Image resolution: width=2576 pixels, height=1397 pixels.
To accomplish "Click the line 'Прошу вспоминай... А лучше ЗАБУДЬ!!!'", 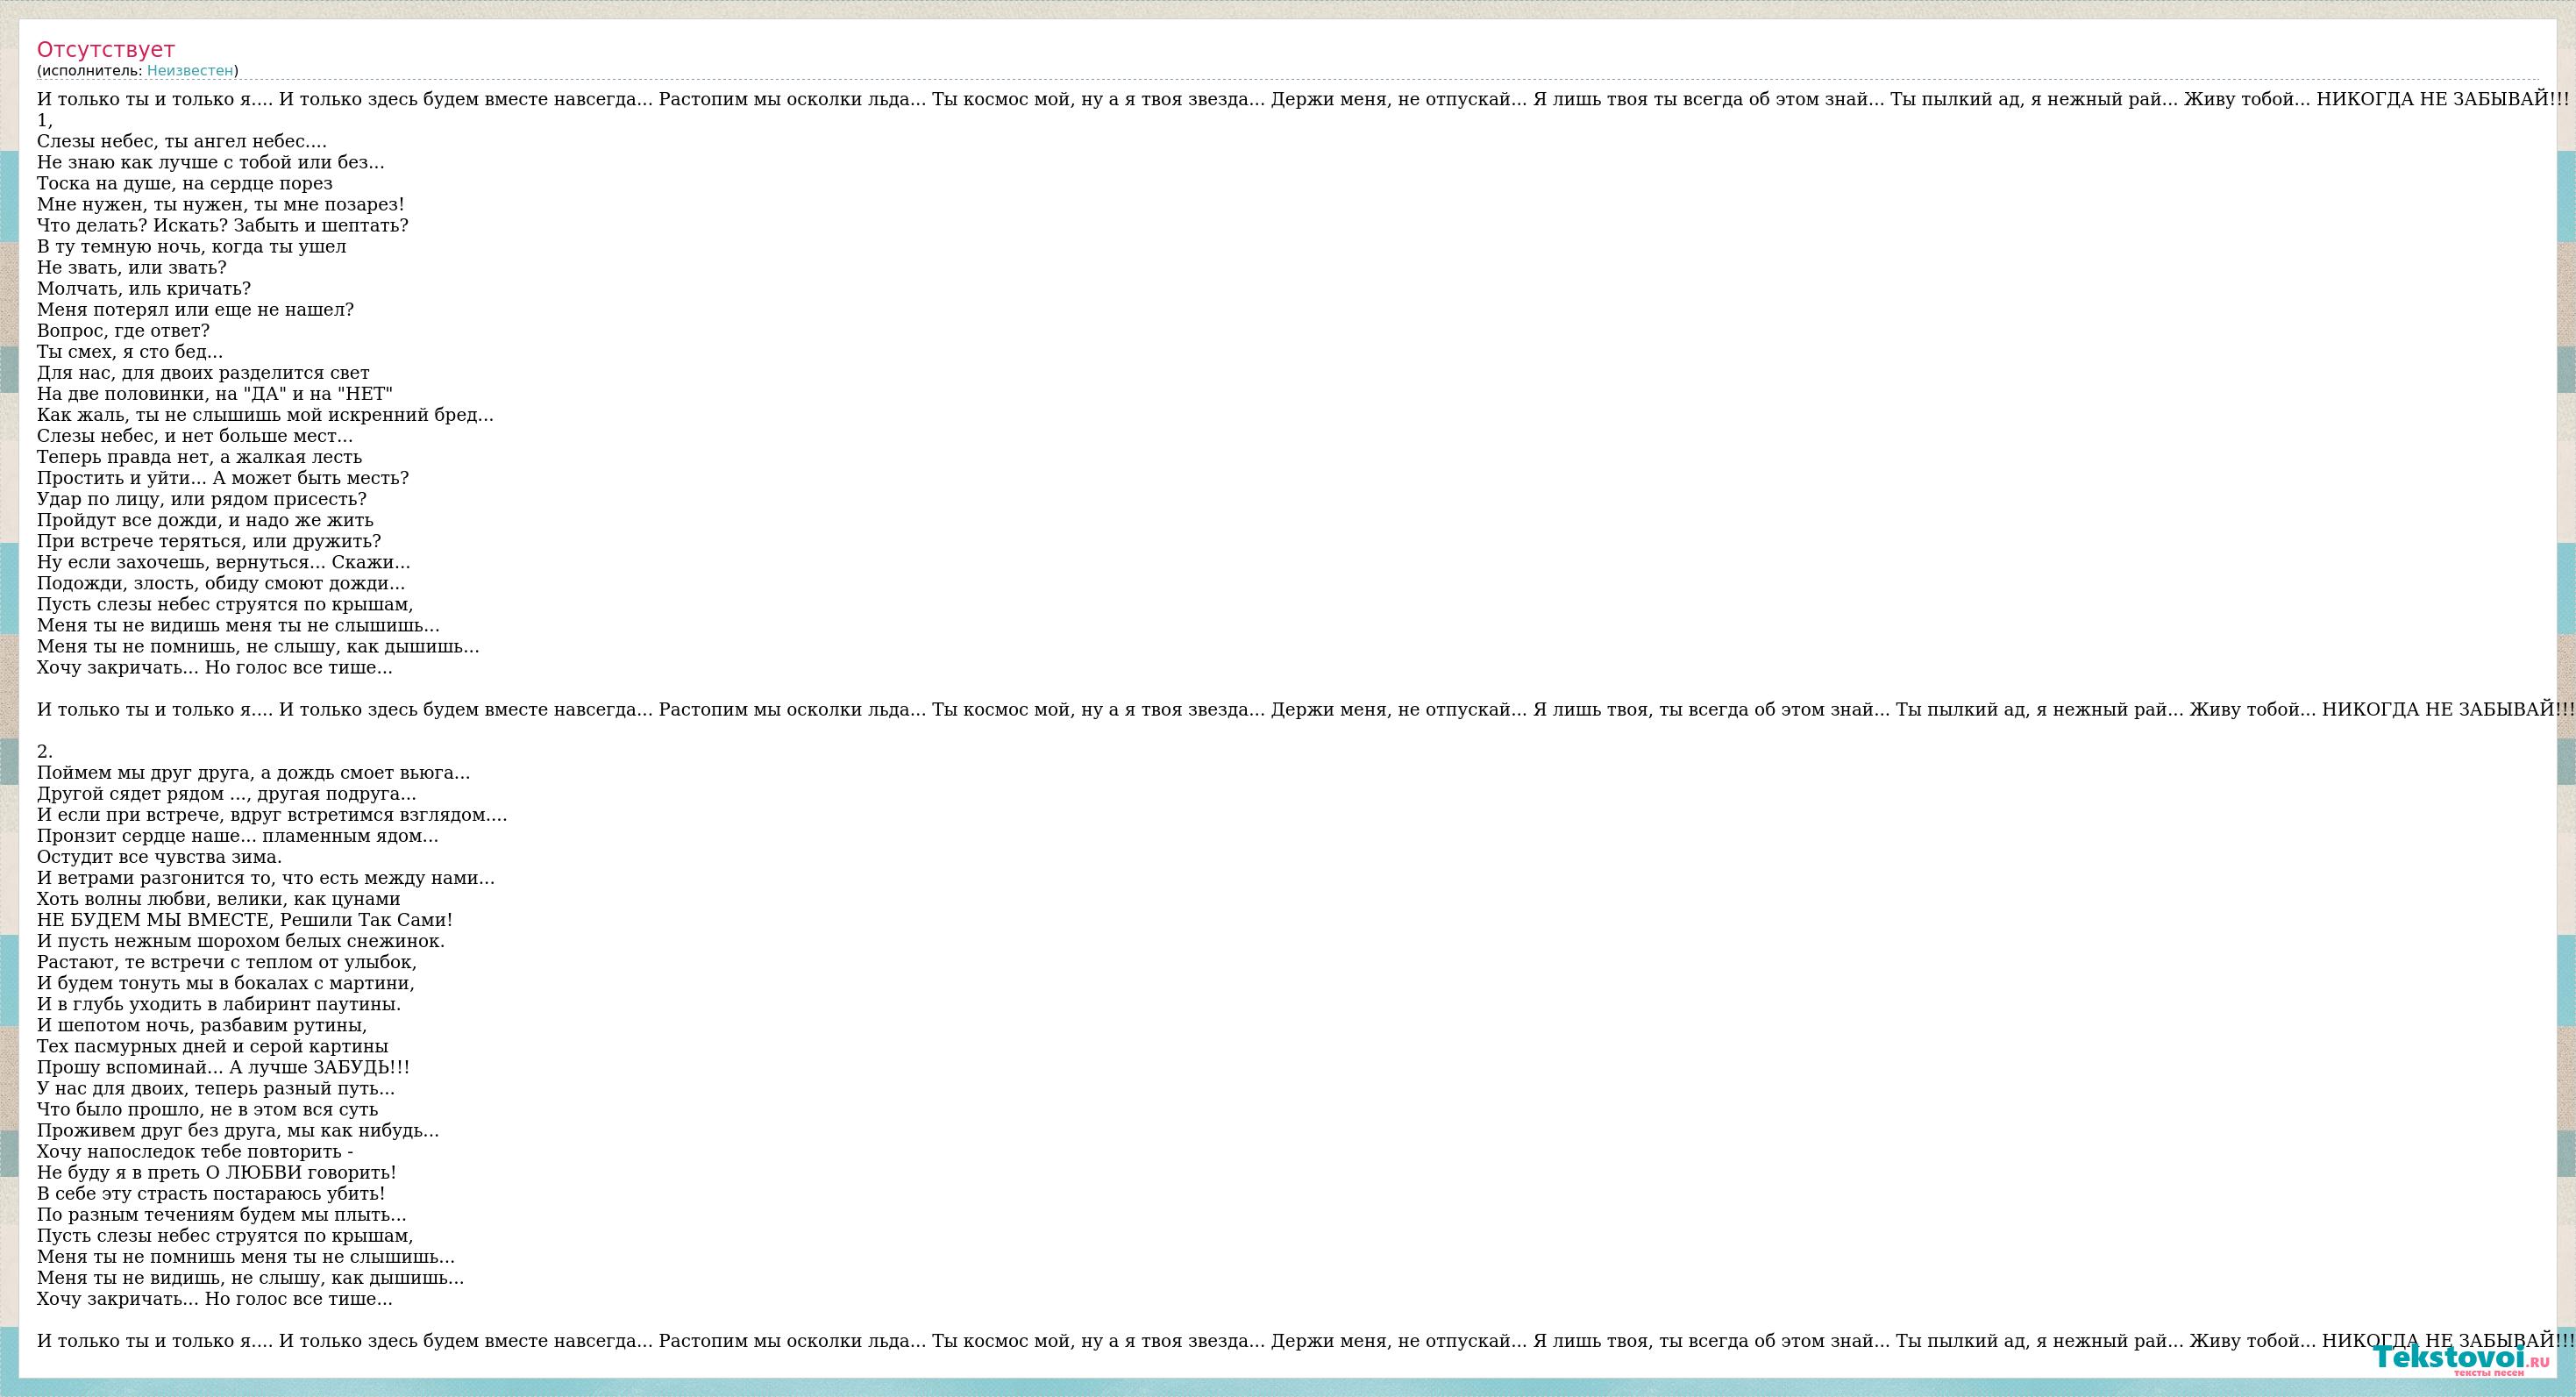I will tap(224, 1067).
